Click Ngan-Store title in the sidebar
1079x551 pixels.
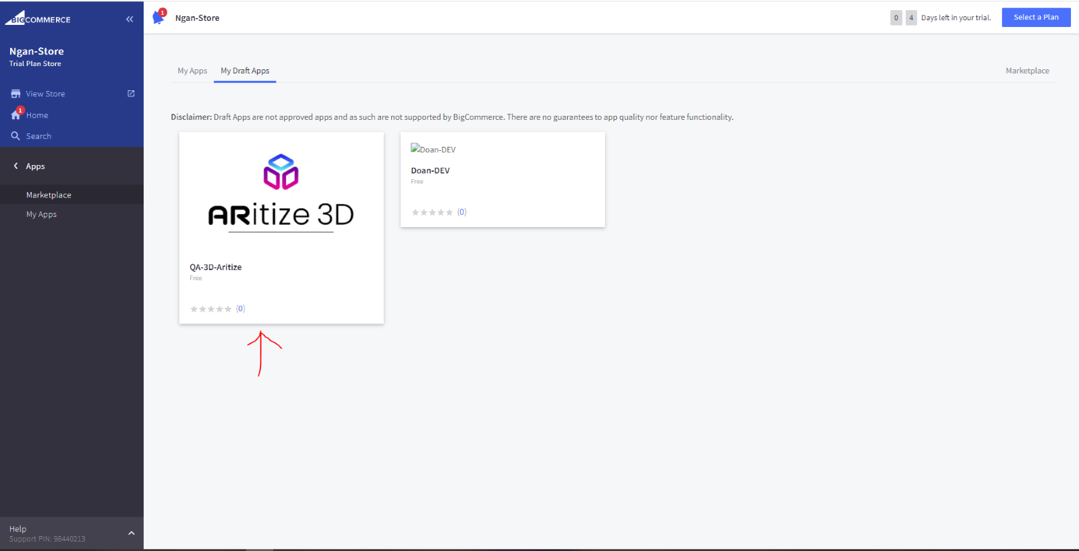click(x=36, y=51)
